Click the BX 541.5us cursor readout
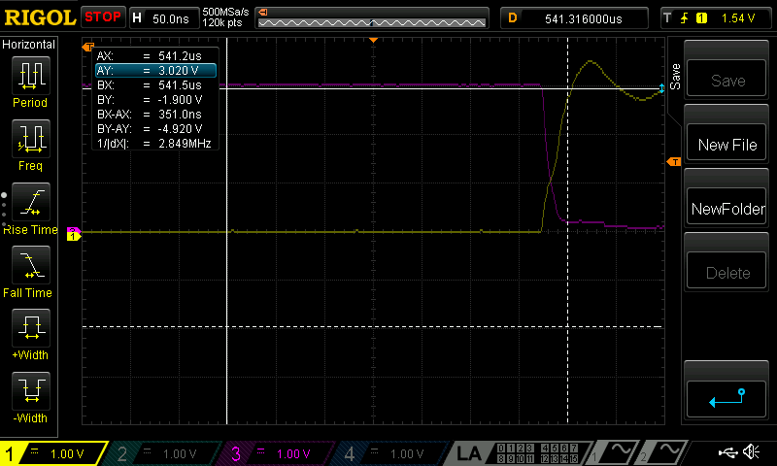The height and width of the screenshot is (466, 777). pyautogui.click(x=155, y=85)
